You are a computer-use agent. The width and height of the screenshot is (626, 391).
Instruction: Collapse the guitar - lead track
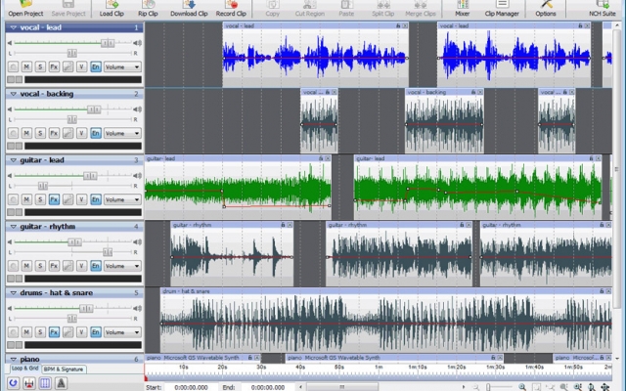pos(13,160)
